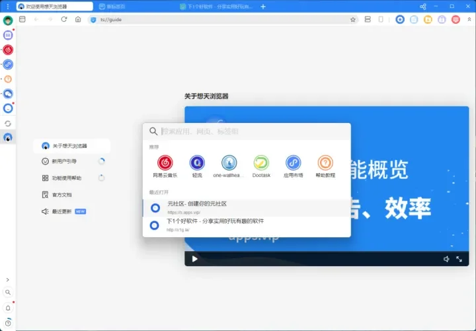Screen dimensions: 476x331
Task: Launch one-wallhea... from recommended apps
Action: [x=229, y=166]
